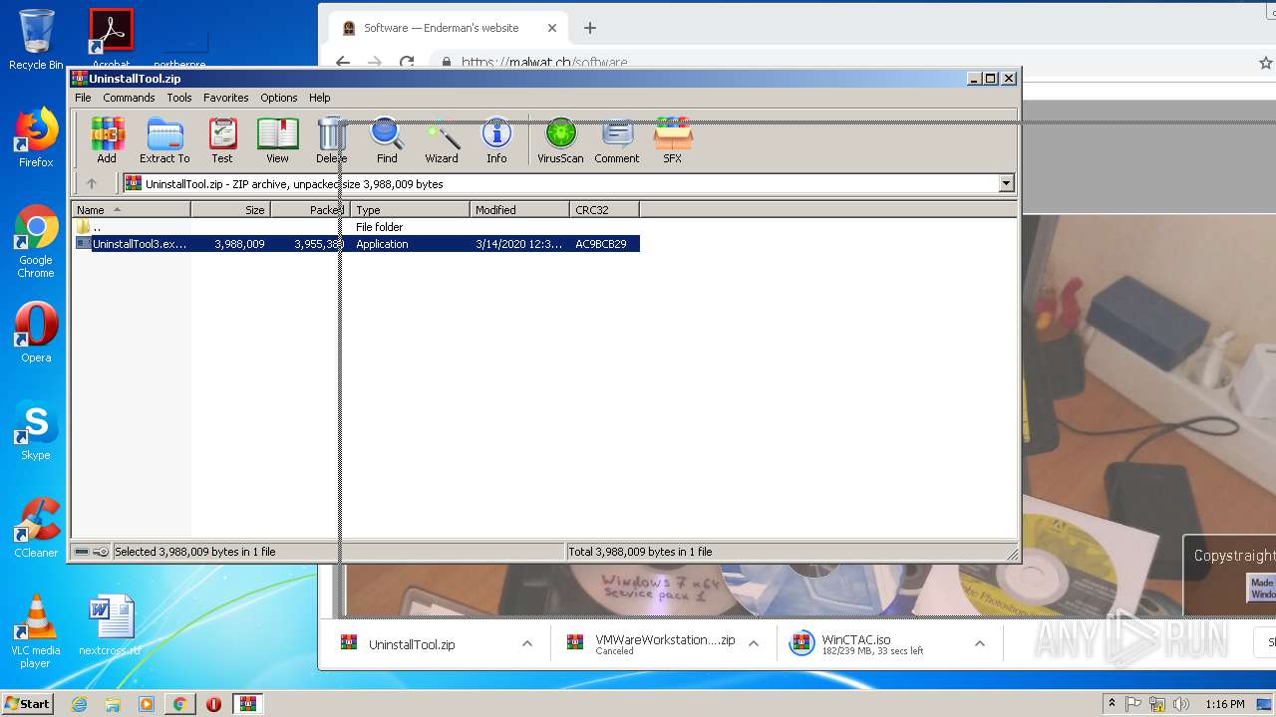The image size is (1276, 717).
Task: Click the 'Total 3,988,009 bytes in 1 file' status text
Action: pos(640,552)
